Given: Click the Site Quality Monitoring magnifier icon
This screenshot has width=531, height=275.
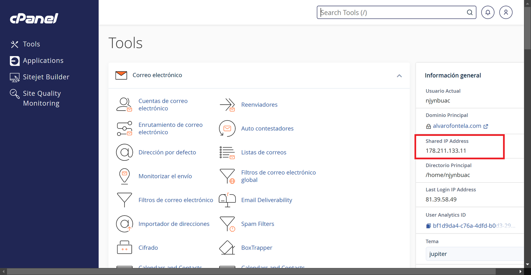Looking at the screenshot, I should (x=15, y=94).
